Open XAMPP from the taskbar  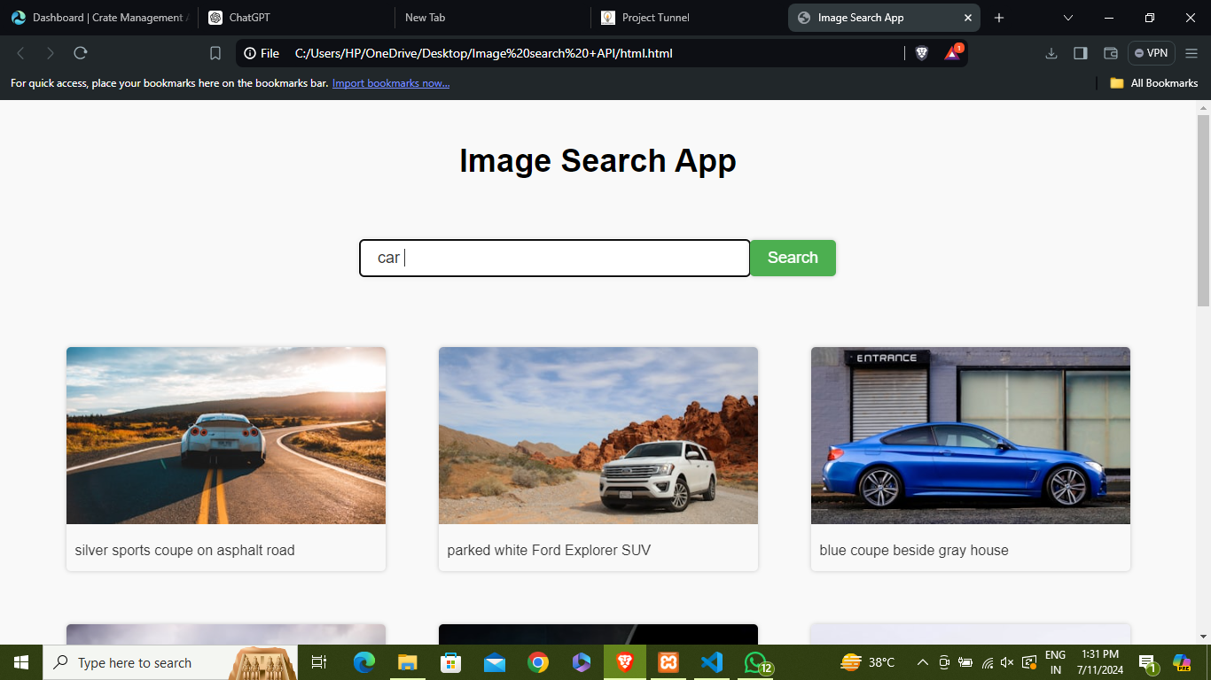668,662
